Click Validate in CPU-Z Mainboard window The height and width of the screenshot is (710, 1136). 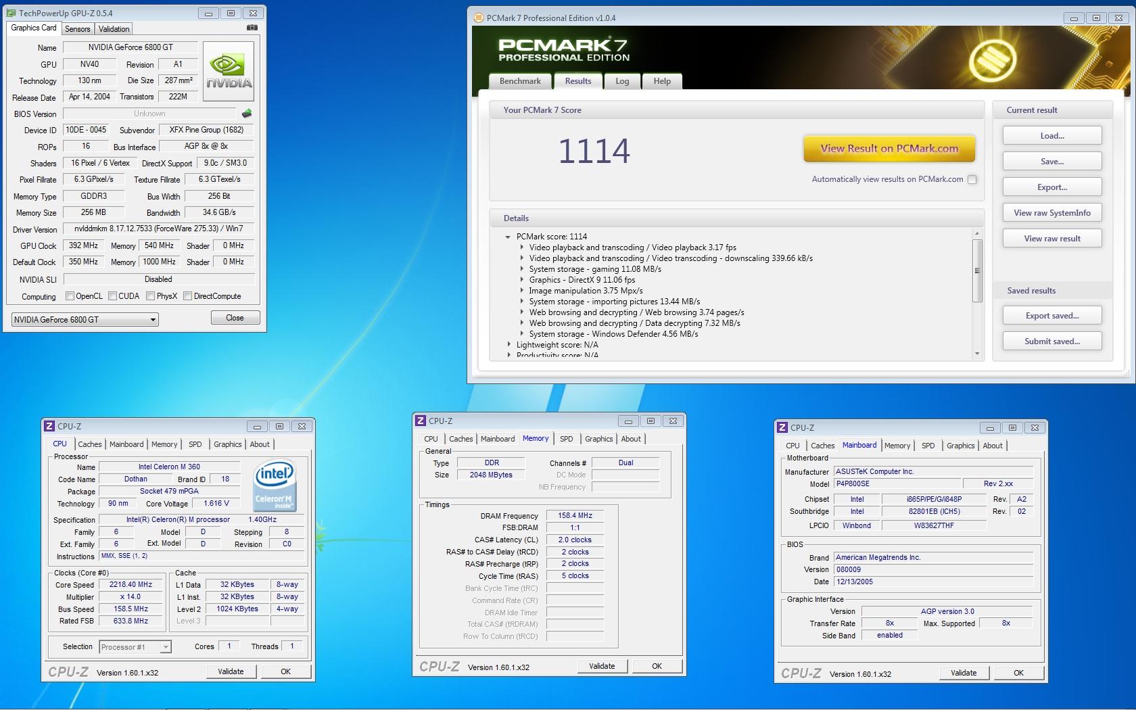tap(964, 673)
